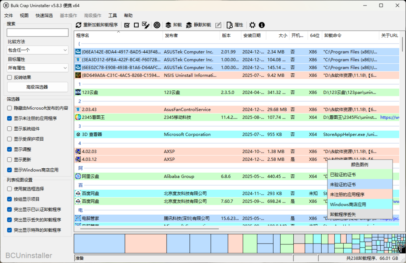Click the 静默卸载 quiet uninstall button
The height and width of the screenshot is (263, 406).
tap(198, 25)
